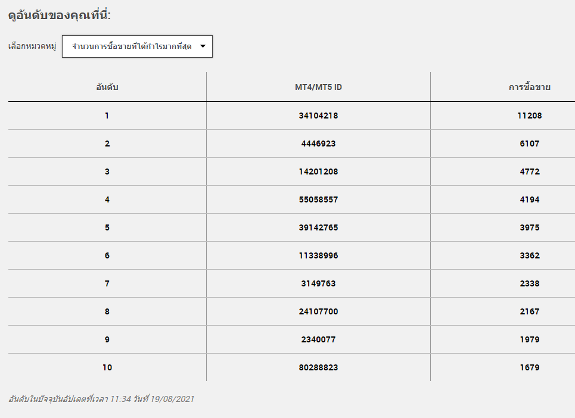The height and width of the screenshot is (418, 575).
Task: Open the category dropdown selector
Action: pos(137,46)
